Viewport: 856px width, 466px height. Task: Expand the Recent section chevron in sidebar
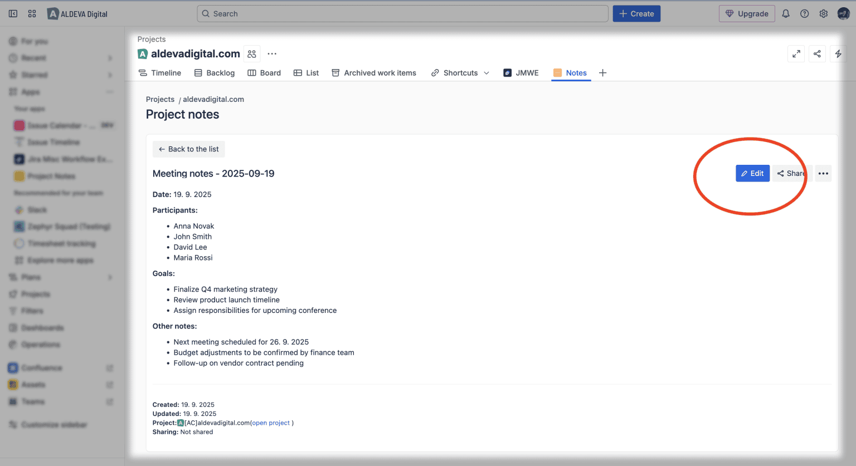tap(110, 58)
